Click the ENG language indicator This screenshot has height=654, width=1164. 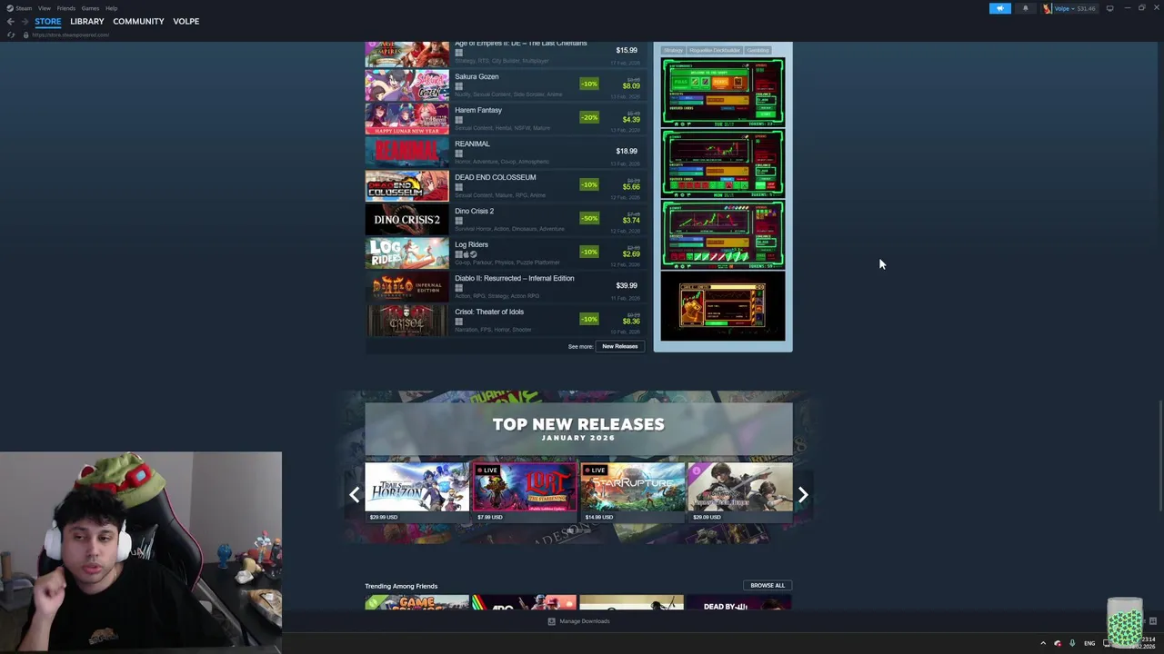[1089, 643]
